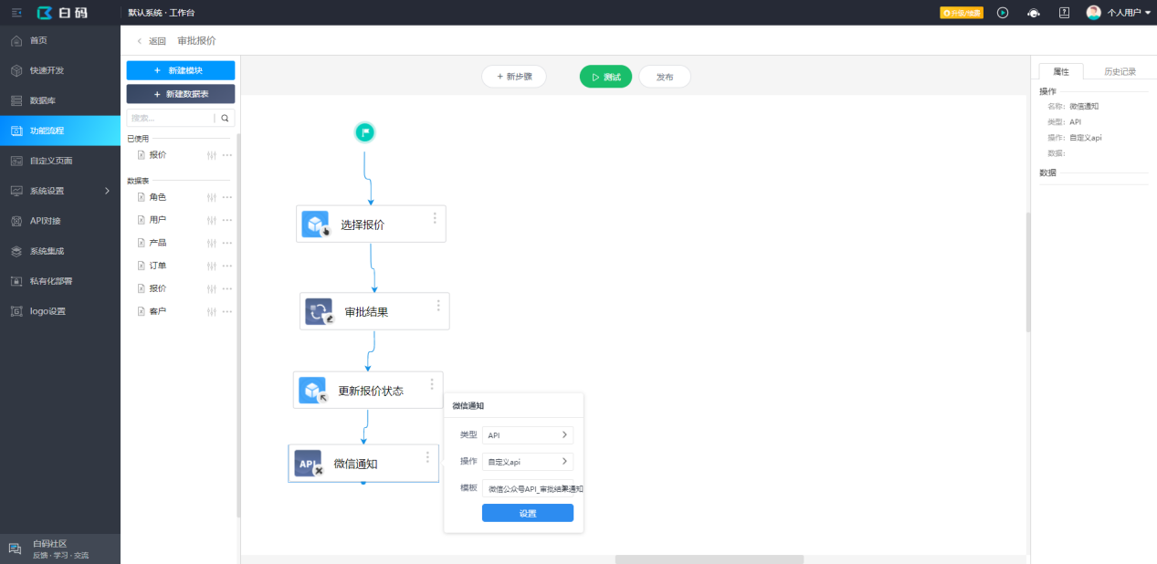Open the 类型 dropdown showing API
Image resolution: width=1157 pixels, height=564 pixels.
click(x=527, y=434)
